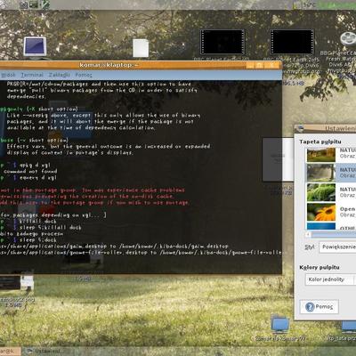Viewport: 356px width, 356px height.
Task: Open the Kolor jednolity dropdown
Action: (330, 279)
